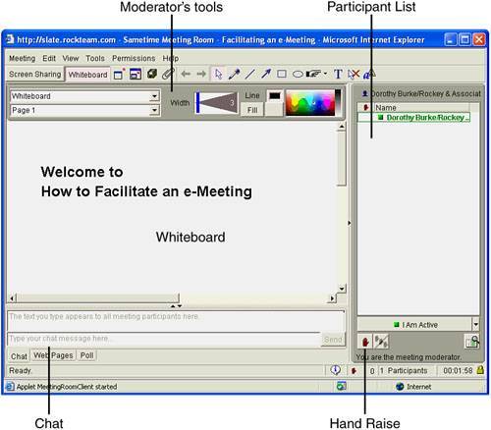Select the Ellipse drawing tool

click(298, 74)
